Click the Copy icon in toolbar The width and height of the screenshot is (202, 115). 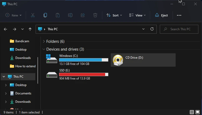point(45,15)
